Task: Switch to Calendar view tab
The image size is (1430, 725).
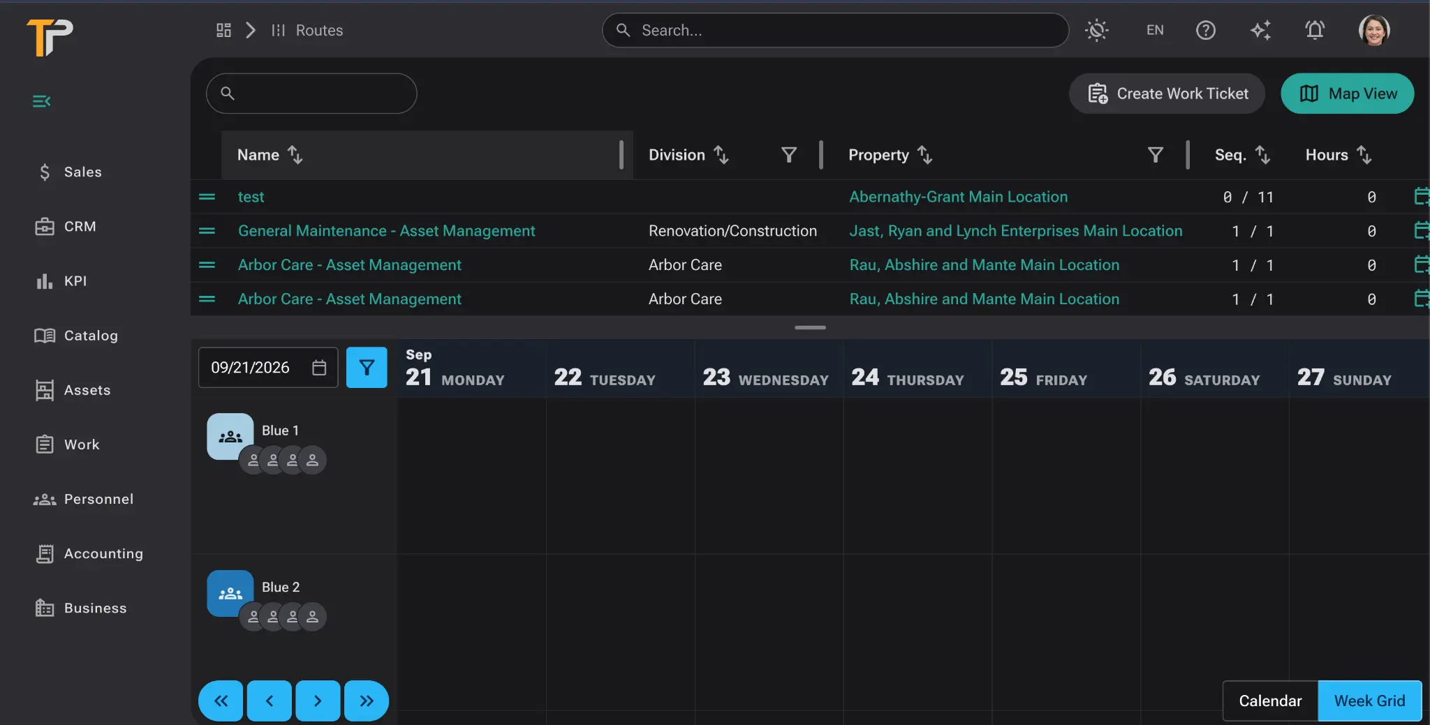Action: tap(1270, 701)
